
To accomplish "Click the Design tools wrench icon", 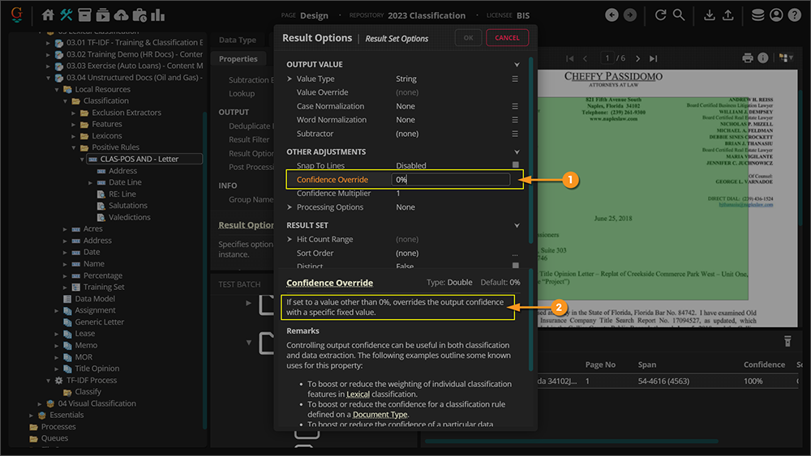I will coord(67,15).
